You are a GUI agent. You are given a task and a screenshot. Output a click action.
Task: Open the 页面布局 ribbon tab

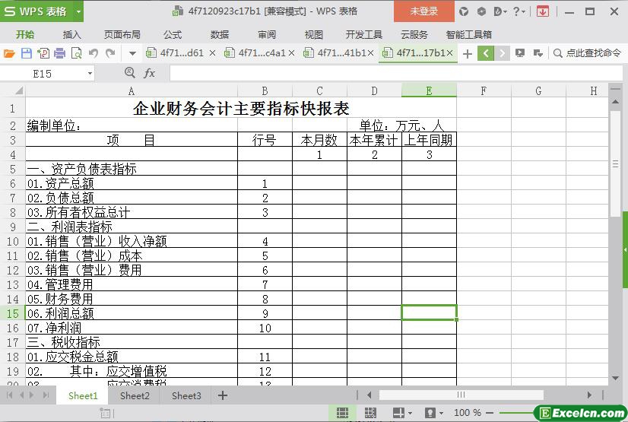122,35
